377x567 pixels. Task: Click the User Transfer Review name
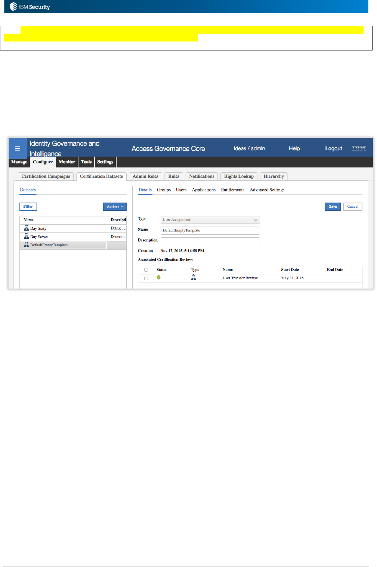pos(240,278)
